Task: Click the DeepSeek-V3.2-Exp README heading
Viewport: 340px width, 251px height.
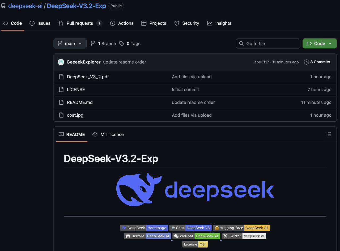Action: coord(111,159)
